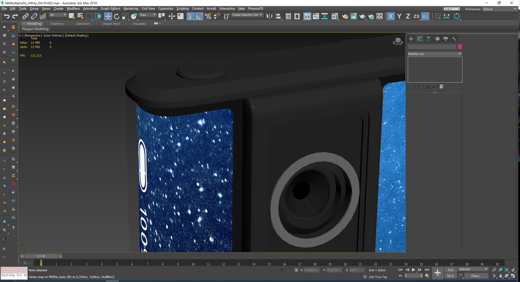The image size is (520, 282).
Task: Open the Material Editor icon
Action: point(335,16)
